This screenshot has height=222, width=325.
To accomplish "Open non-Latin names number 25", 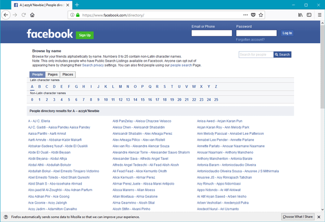I will (x=216, y=100).
